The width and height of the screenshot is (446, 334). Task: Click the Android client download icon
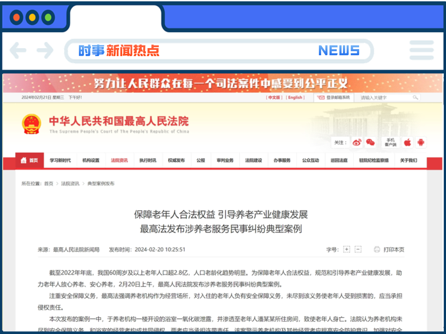[420, 143]
